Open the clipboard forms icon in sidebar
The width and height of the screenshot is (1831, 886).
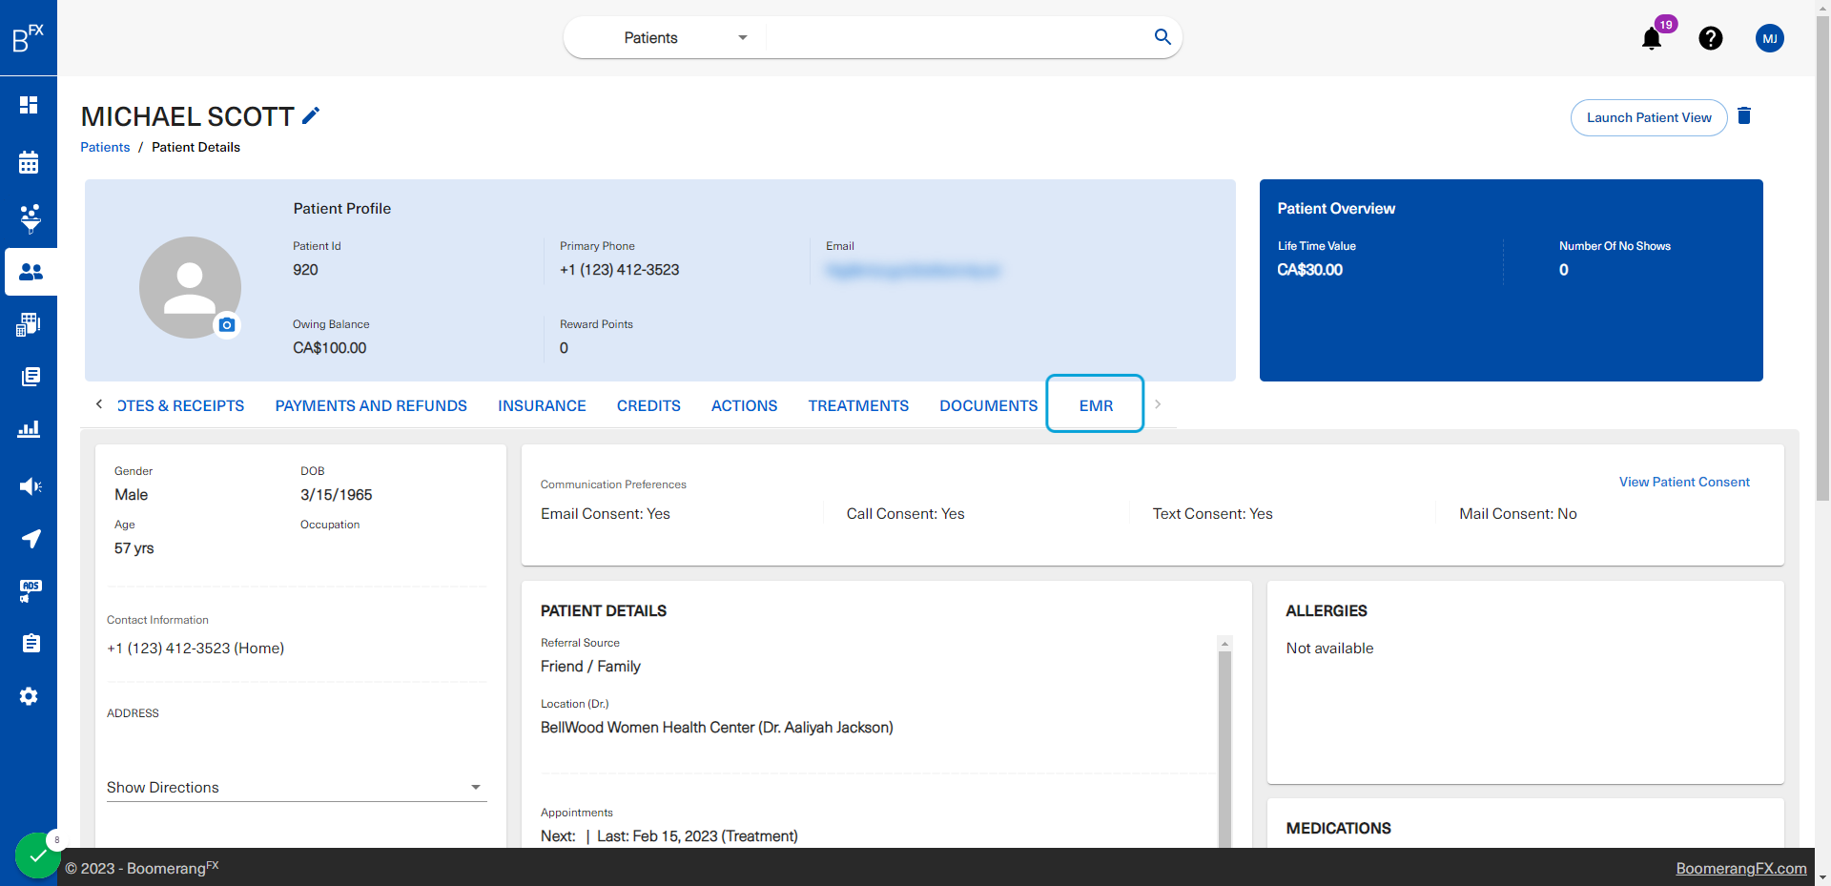coord(31,644)
